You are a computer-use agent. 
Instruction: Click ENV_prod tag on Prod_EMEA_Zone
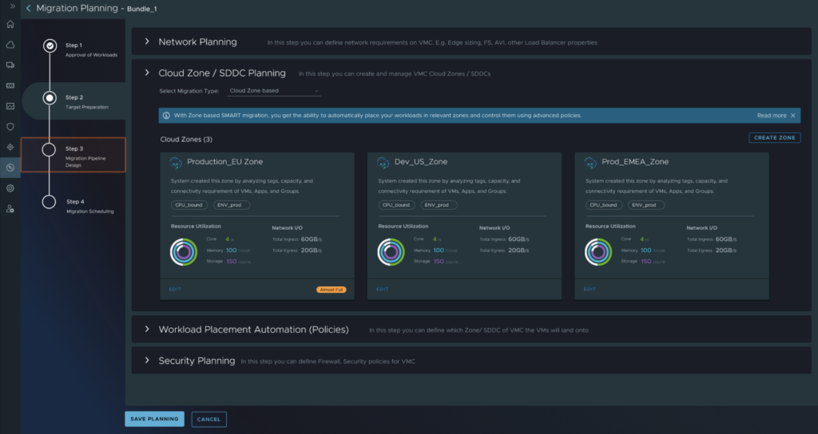point(645,205)
